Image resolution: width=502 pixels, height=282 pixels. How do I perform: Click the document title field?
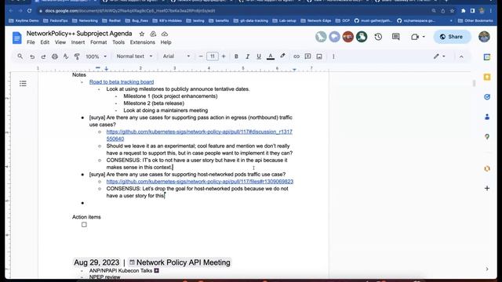(x=79, y=34)
